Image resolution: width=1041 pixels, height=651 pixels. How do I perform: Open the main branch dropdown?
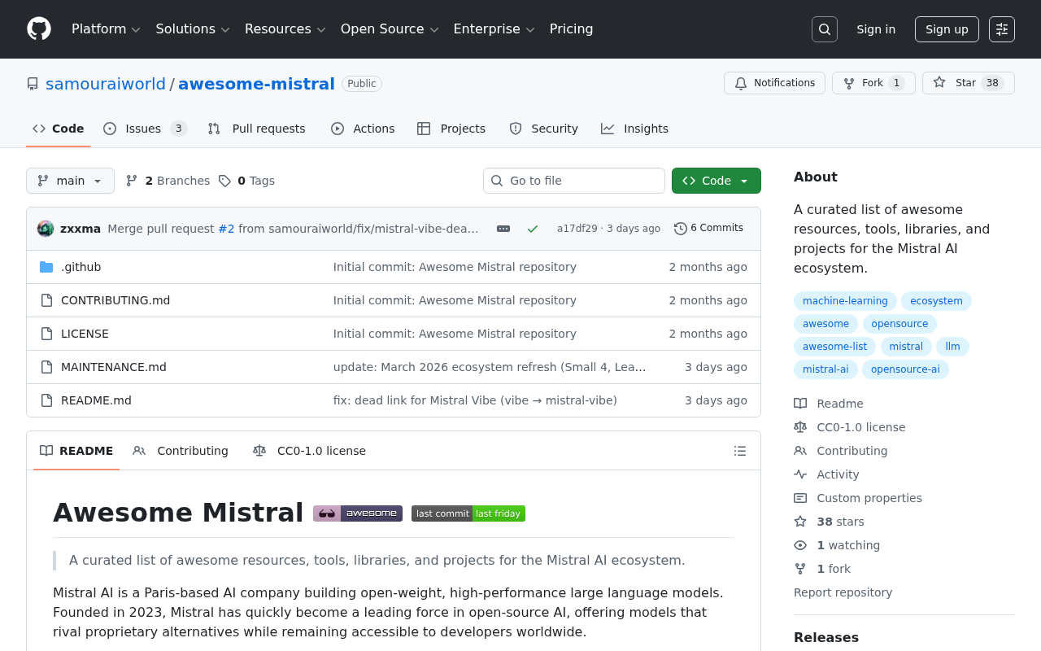coord(70,181)
